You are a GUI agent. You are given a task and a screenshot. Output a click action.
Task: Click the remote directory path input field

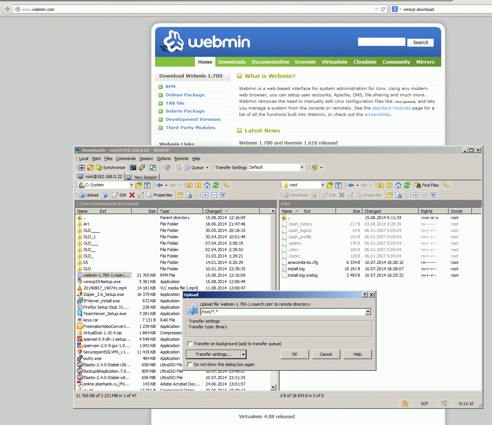pyautogui.click(x=283, y=312)
